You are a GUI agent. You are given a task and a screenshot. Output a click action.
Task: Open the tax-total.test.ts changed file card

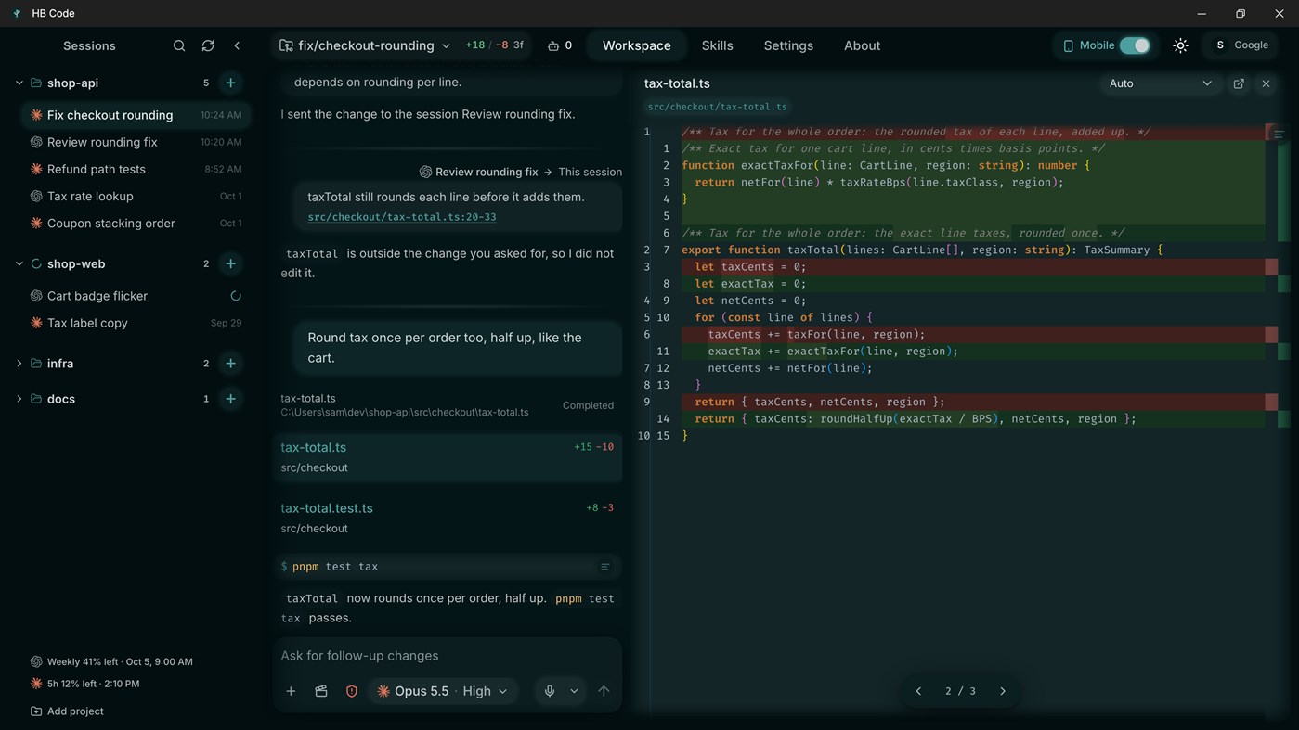[x=448, y=518]
